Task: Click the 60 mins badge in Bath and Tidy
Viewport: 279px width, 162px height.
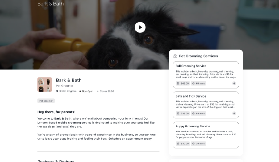Action: [x=198, y=114]
